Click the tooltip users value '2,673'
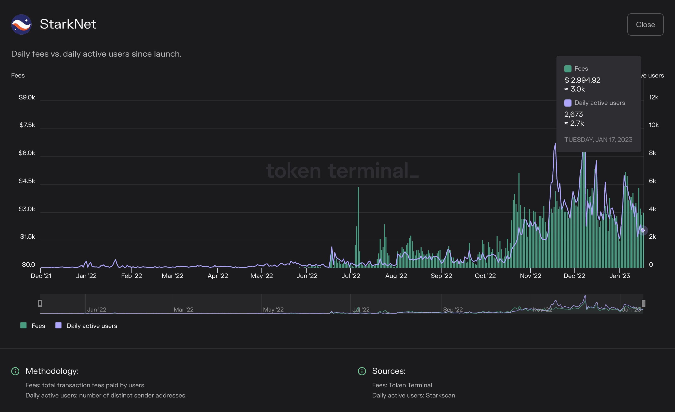The width and height of the screenshot is (675, 412). (x=573, y=114)
